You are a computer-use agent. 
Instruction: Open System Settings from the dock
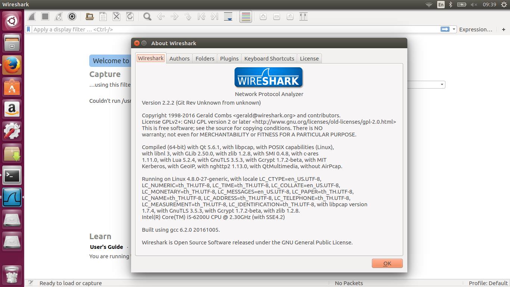[12, 131]
